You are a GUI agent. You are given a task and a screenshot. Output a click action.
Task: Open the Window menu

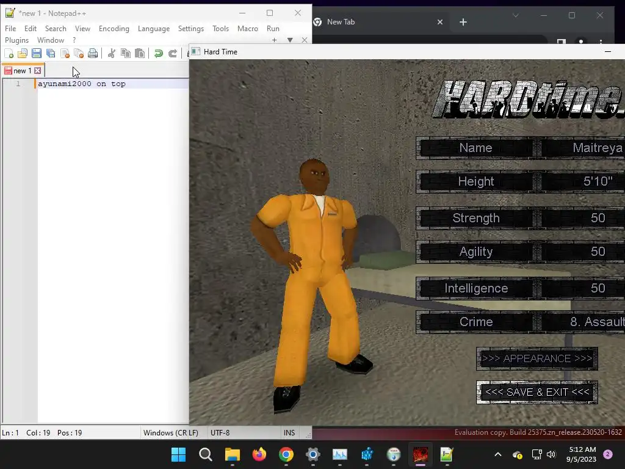click(x=51, y=40)
